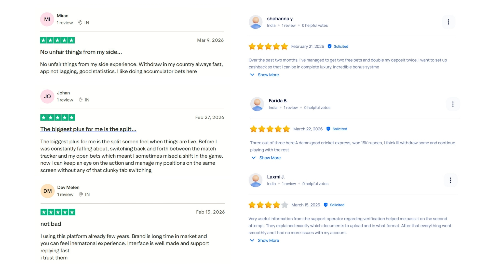Click Miran's MI avatar
This screenshot has height=275, width=489.
tap(47, 19)
